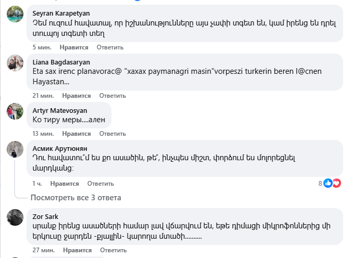The image size is (364, 258).
Task: Click the blue like reaction icon
Action: (x=328, y=183)
